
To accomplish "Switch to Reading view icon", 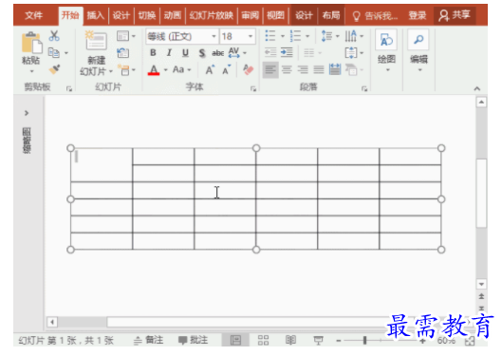I will point(290,340).
